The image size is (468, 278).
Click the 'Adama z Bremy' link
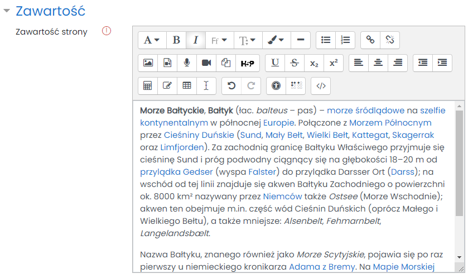coord(321,267)
